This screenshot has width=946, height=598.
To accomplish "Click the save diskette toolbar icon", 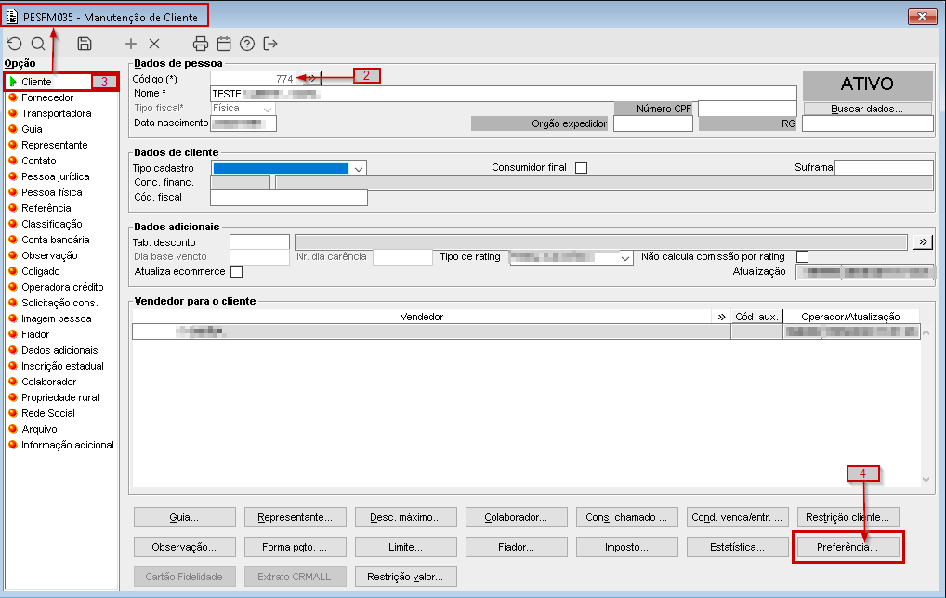I will click(x=85, y=44).
